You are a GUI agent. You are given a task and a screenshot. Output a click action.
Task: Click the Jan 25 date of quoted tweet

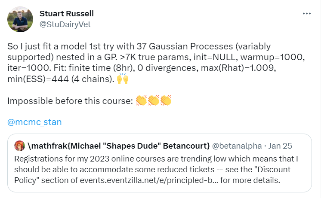click(280, 146)
